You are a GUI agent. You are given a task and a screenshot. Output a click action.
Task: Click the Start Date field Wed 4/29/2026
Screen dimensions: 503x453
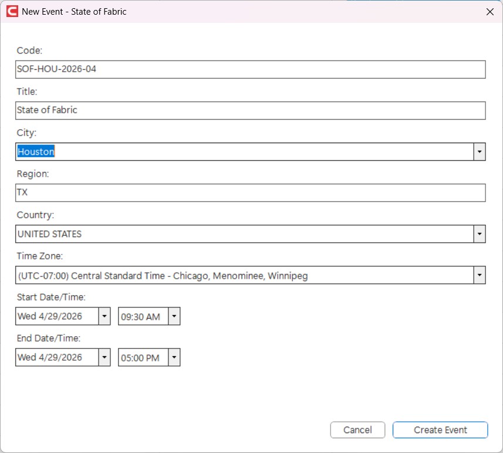(x=56, y=316)
